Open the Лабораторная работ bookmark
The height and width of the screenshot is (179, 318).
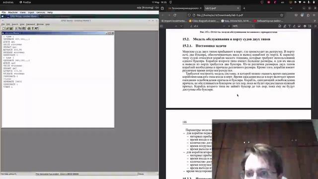268,21
